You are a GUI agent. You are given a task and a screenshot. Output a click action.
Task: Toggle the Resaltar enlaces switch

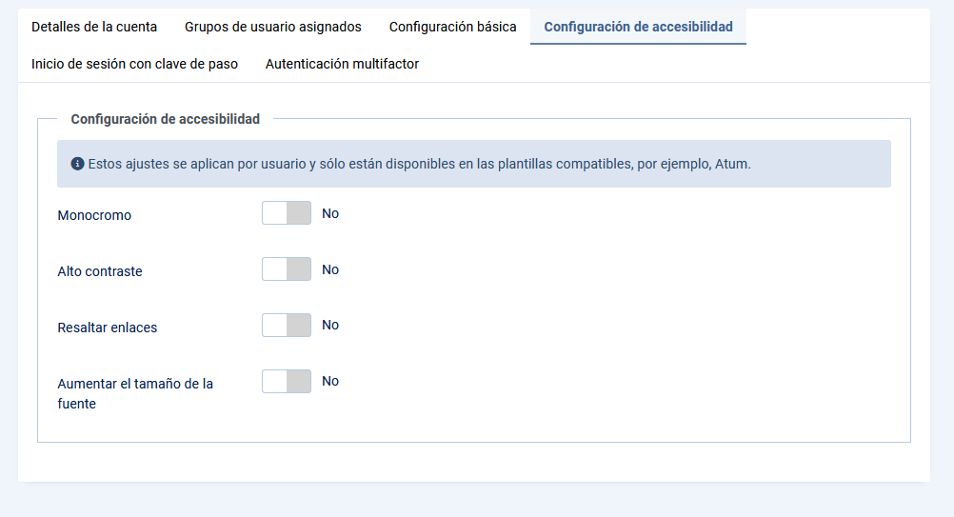287,326
